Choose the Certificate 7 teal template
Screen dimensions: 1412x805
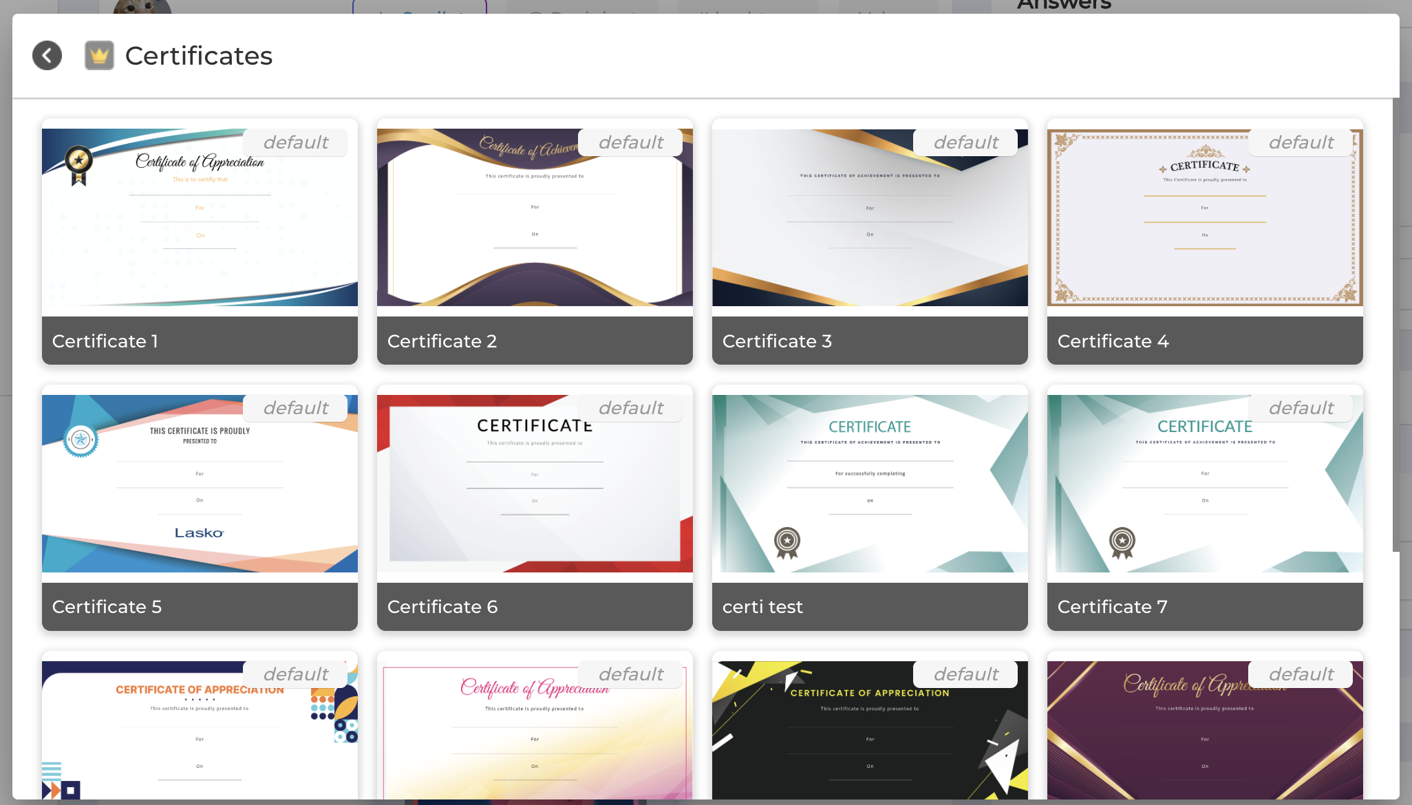point(1205,484)
